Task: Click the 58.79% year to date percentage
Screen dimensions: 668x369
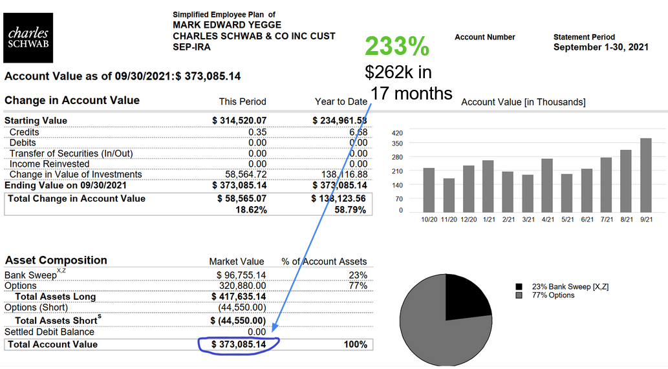Action: tap(350, 210)
